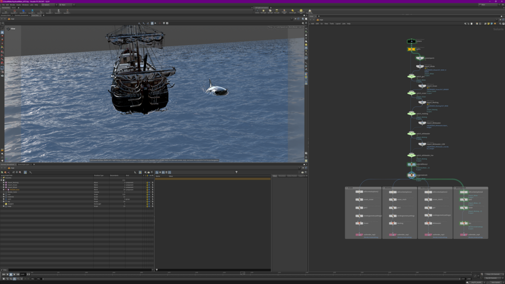Collapse the OCEAN network box
This screenshot has width=505, height=284.
click(x=347, y=187)
